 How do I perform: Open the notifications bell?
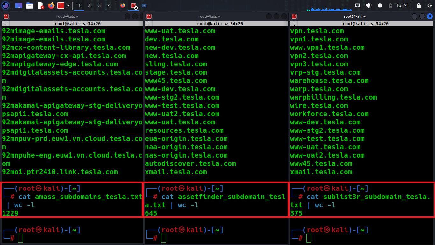(380, 5)
